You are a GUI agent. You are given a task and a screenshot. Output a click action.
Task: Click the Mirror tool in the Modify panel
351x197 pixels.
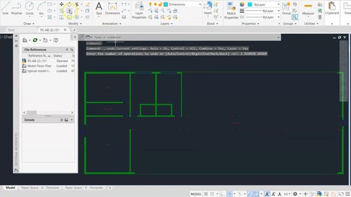[70, 11]
